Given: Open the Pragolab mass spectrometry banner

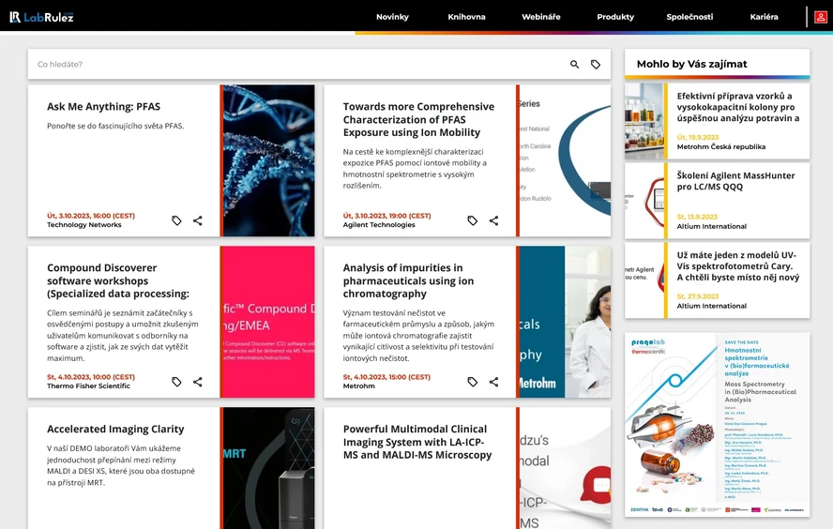Looking at the screenshot, I should 718,424.
